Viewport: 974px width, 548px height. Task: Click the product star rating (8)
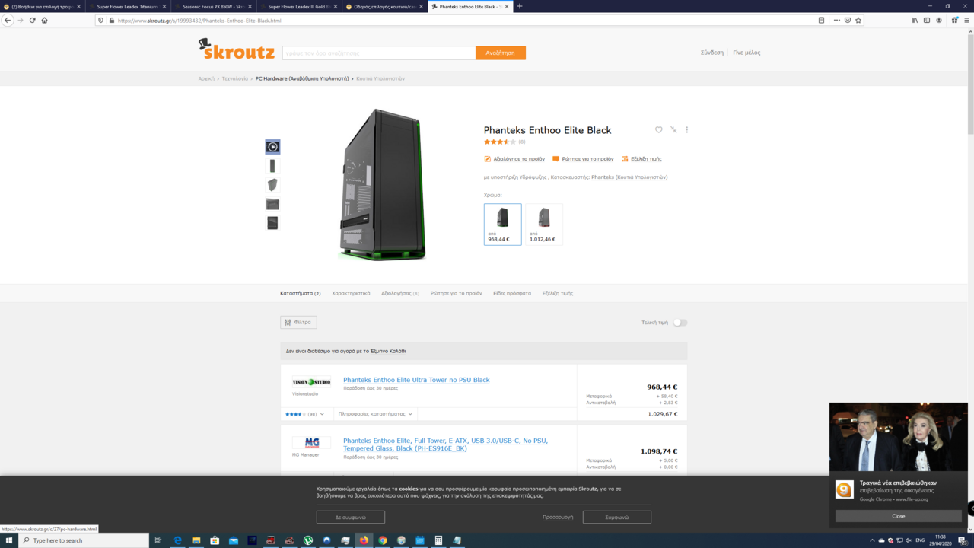point(505,142)
